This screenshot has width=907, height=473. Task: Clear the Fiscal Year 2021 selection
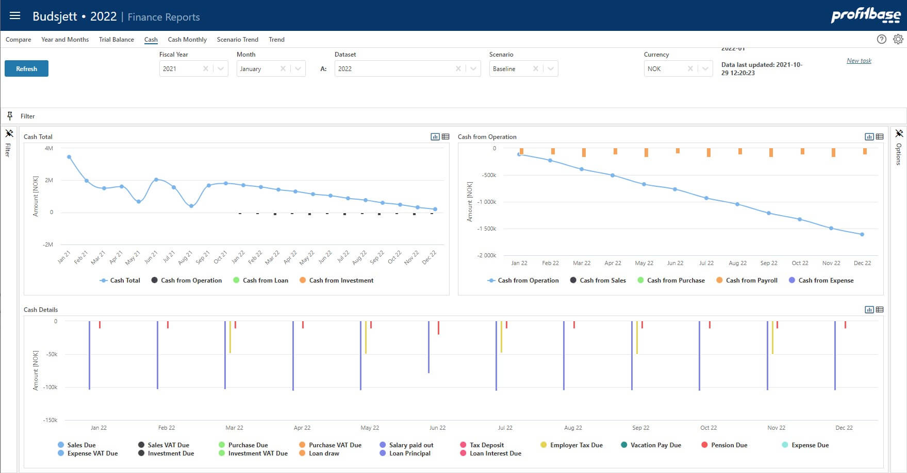coord(206,68)
